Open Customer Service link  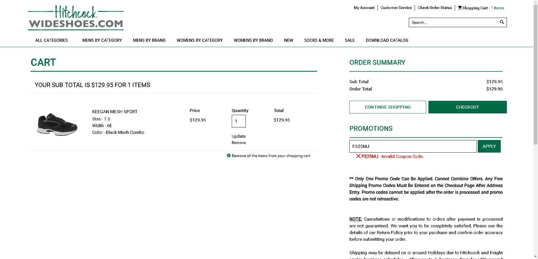point(396,8)
